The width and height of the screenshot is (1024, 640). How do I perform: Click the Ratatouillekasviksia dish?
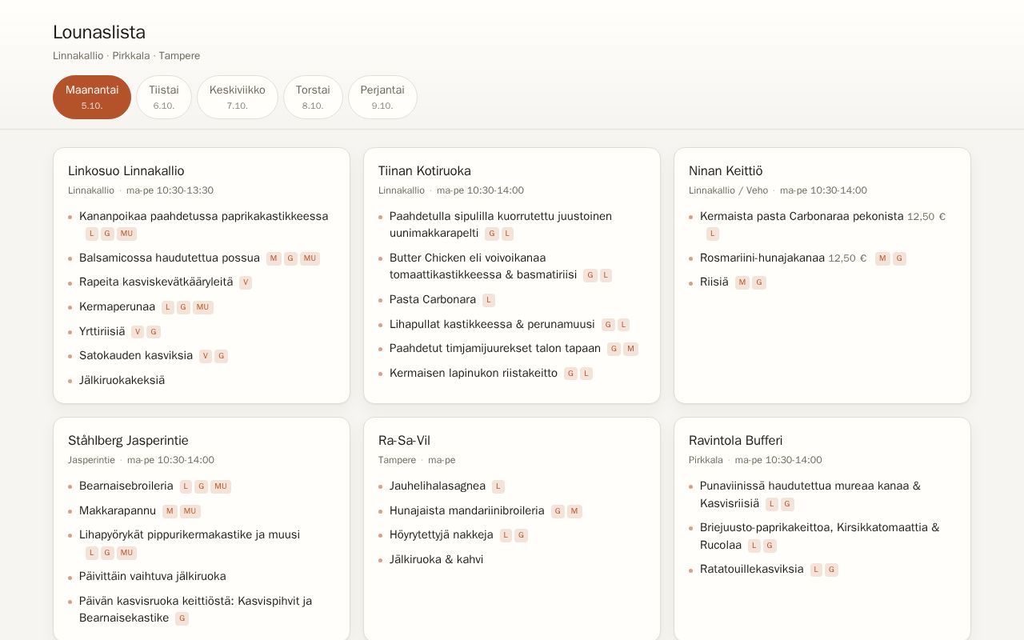[x=752, y=569]
